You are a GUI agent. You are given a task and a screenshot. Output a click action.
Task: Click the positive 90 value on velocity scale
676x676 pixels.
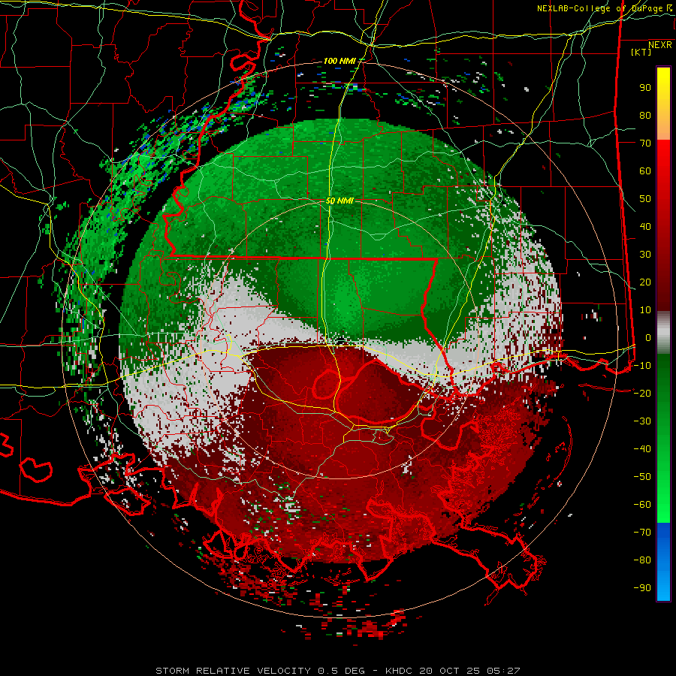[645, 88]
